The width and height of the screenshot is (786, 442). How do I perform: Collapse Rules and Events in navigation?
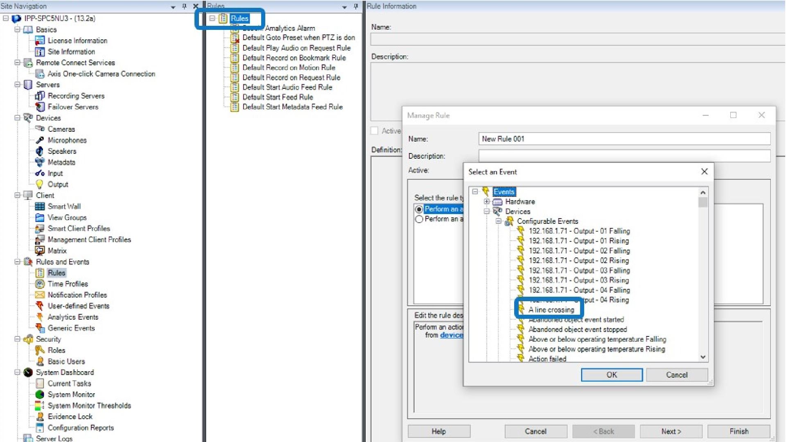tap(17, 262)
